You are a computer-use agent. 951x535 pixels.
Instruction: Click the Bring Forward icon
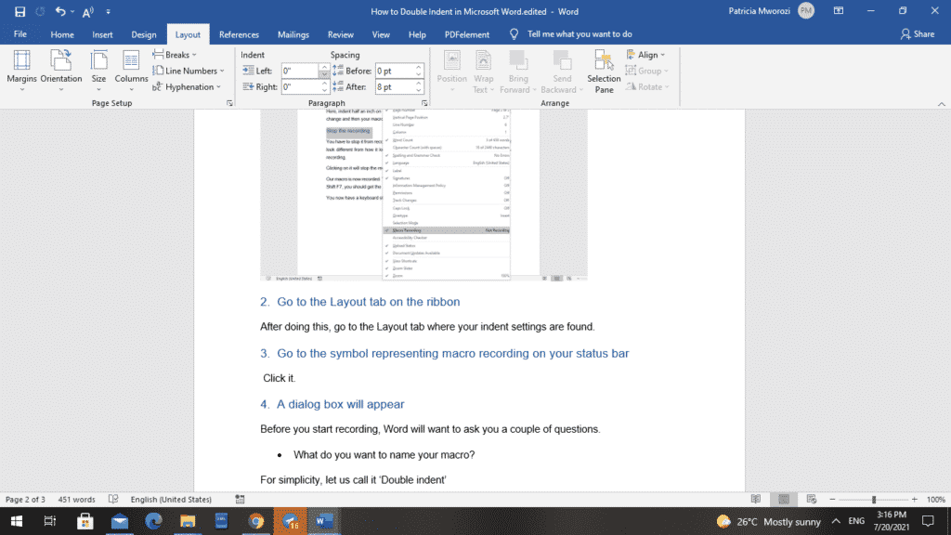(x=518, y=71)
